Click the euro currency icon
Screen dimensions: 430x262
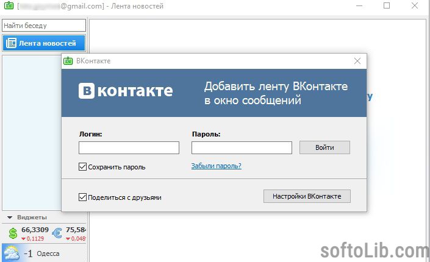[57, 233]
